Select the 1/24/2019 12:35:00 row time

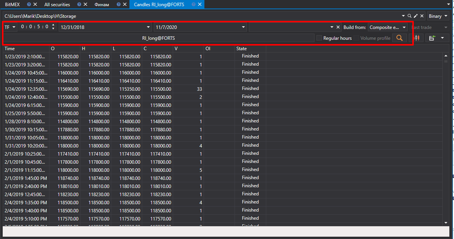pyautogui.click(x=26, y=89)
